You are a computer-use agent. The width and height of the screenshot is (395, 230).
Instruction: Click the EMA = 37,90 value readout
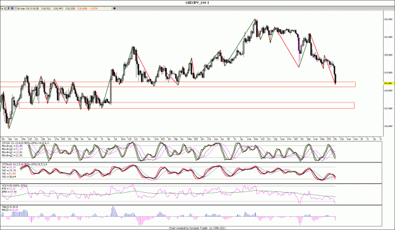pos(9,191)
